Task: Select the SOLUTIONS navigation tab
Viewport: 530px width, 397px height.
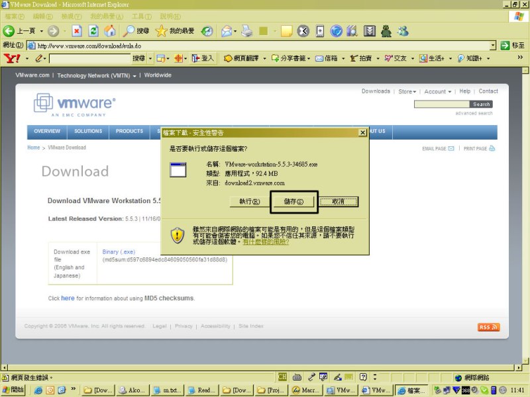Action: (88, 131)
